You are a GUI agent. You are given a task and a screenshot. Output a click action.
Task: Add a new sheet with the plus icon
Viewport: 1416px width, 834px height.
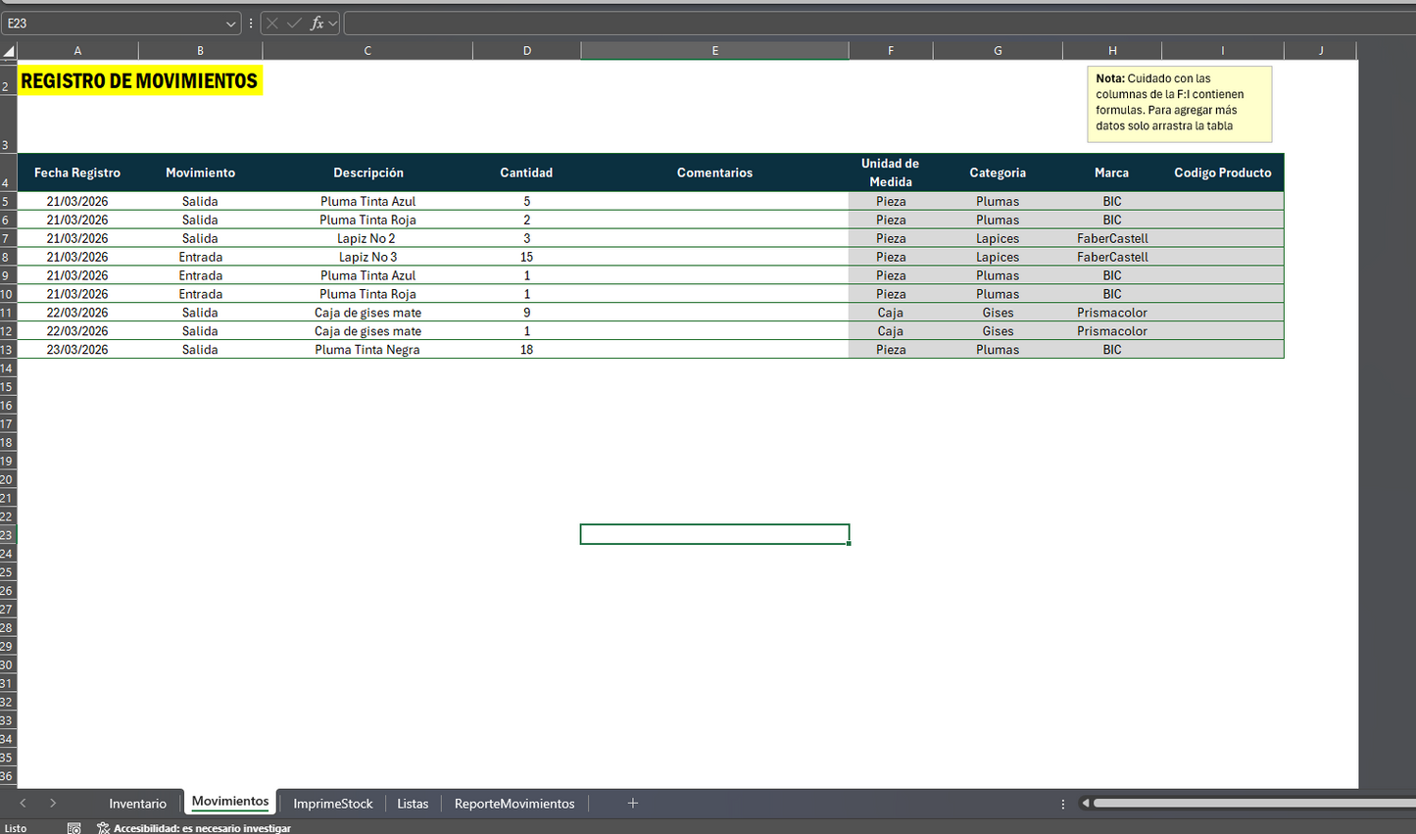click(633, 803)
